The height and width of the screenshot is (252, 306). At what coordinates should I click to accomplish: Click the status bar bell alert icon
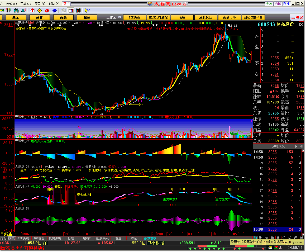coord(280,248)
